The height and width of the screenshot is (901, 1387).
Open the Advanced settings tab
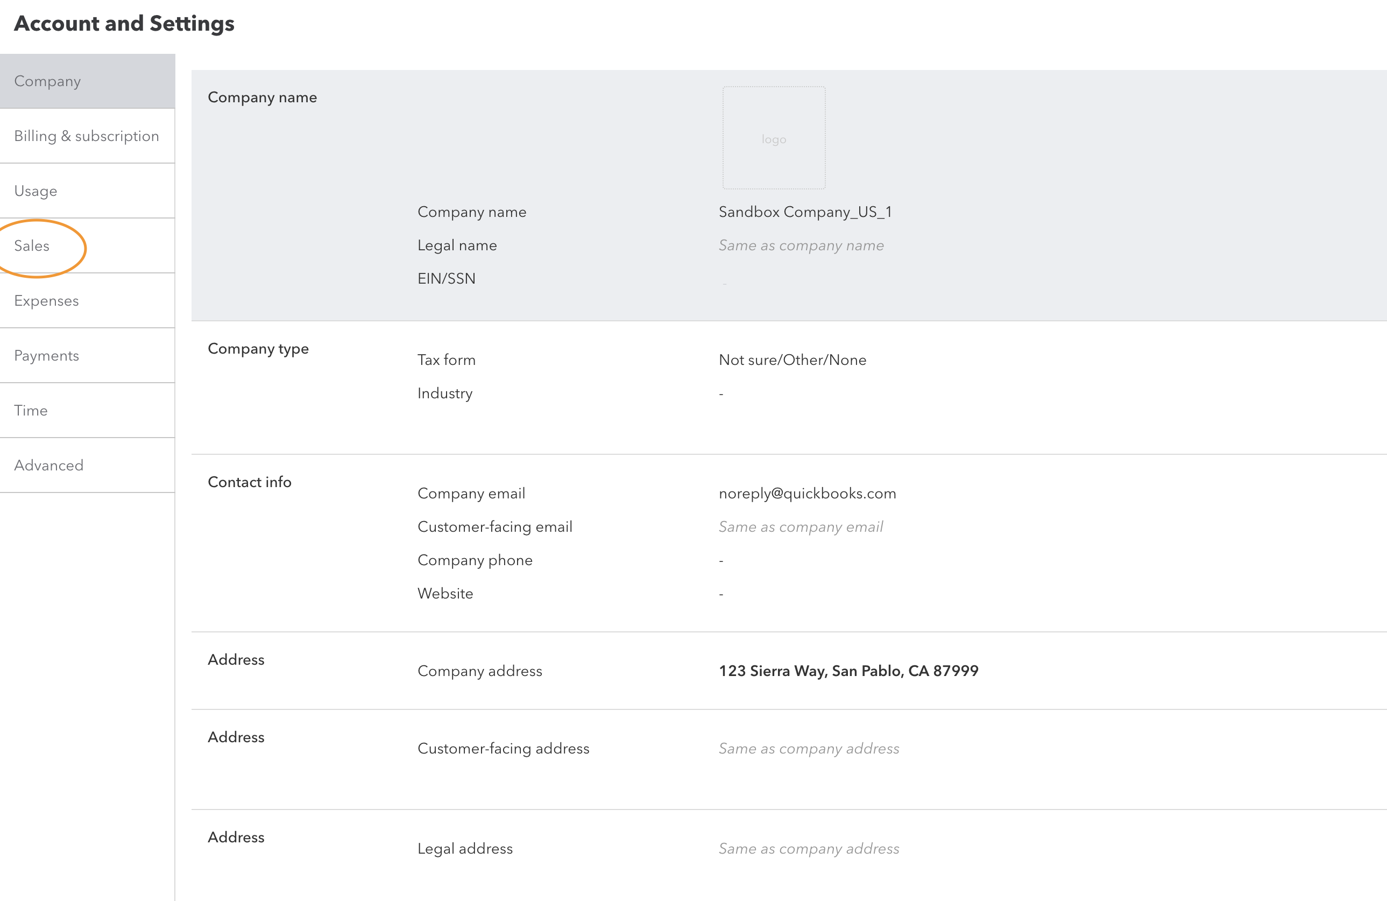[49, 466]
